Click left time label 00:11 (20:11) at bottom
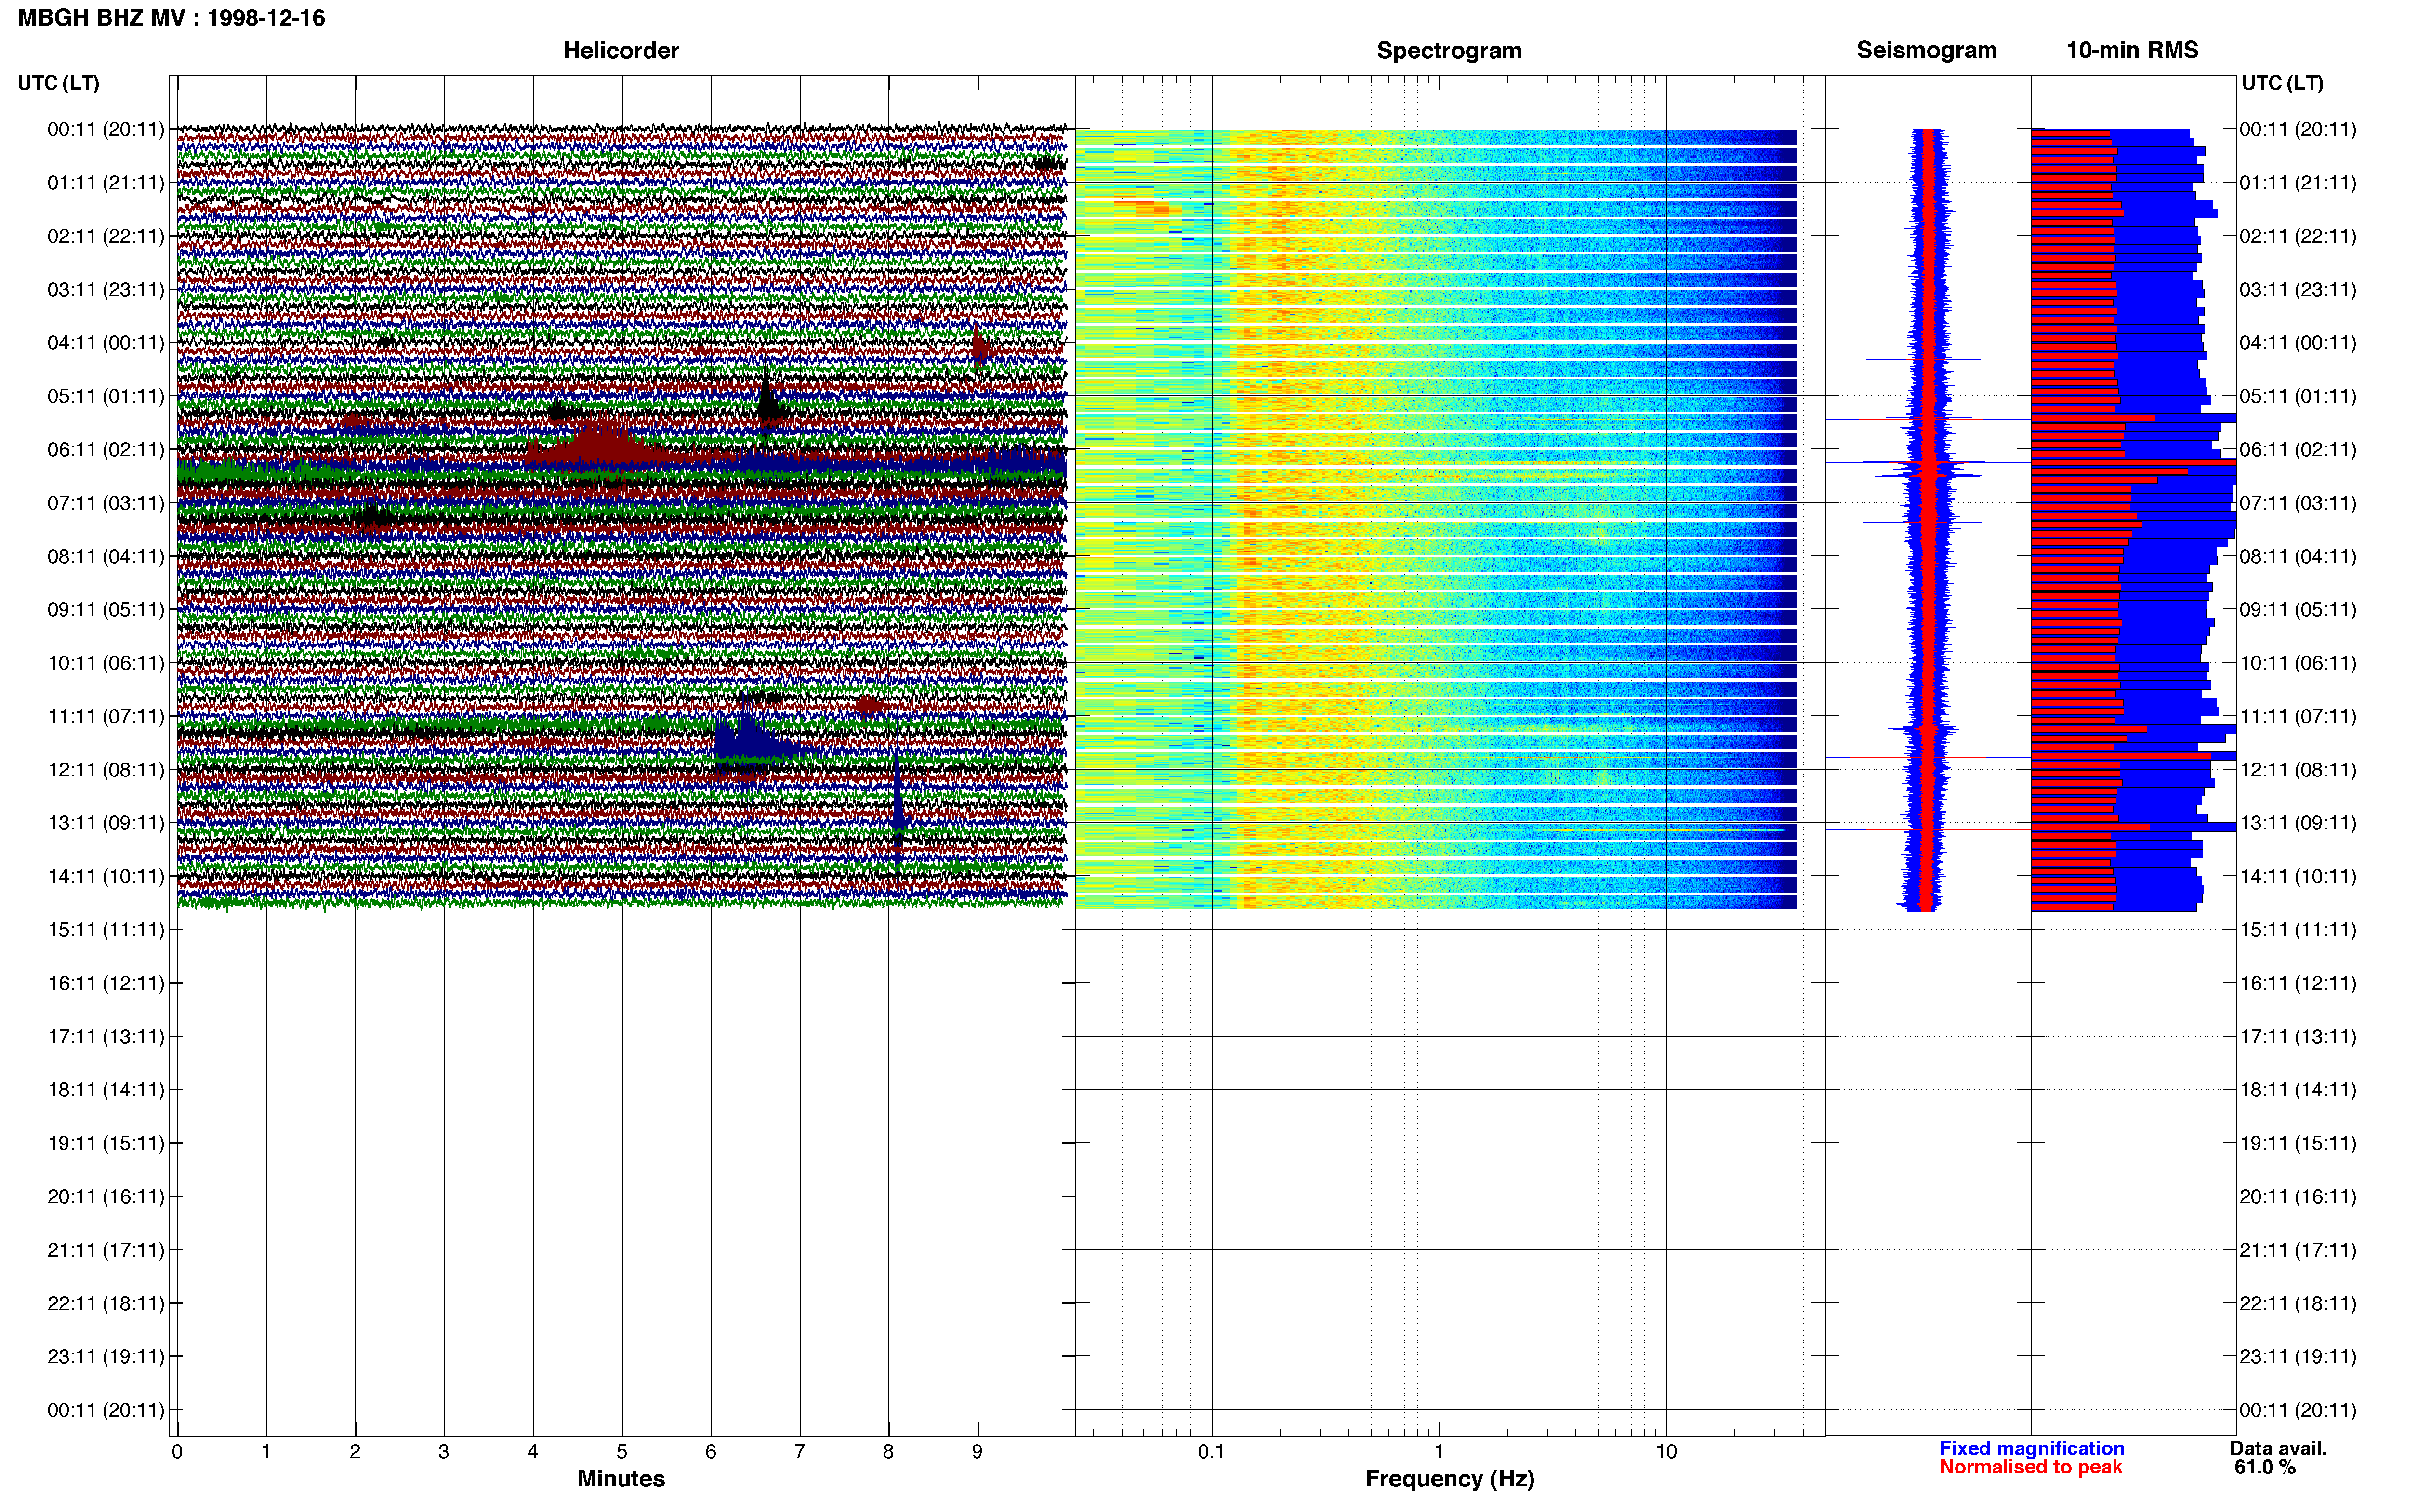The image size is (2418, 1512). [106, 1410]
